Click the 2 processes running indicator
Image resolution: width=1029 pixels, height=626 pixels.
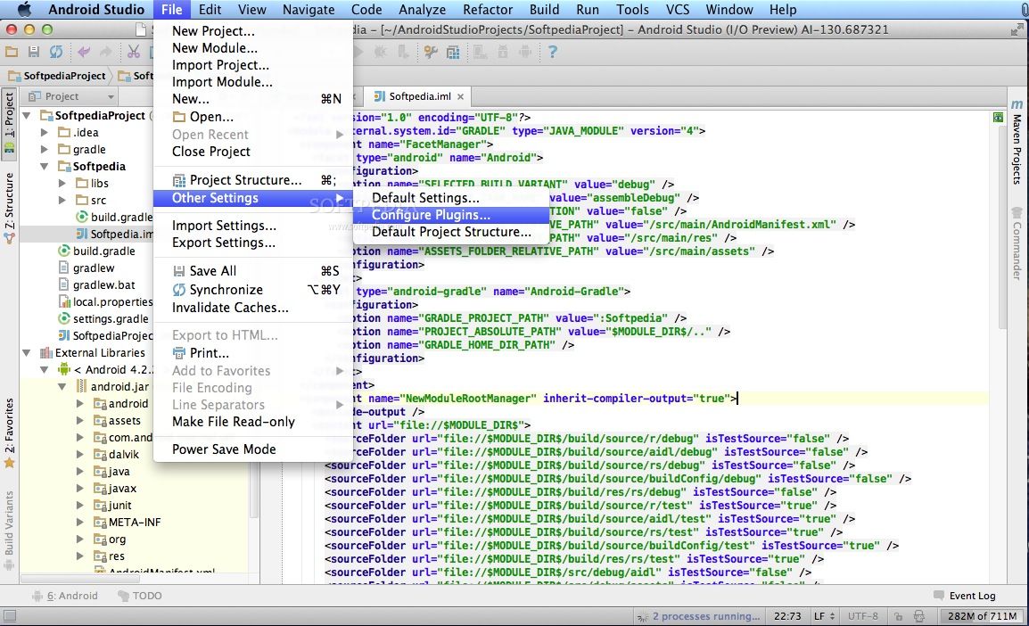[699, 616]
